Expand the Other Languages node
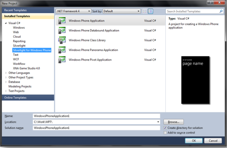 [6, 73]
